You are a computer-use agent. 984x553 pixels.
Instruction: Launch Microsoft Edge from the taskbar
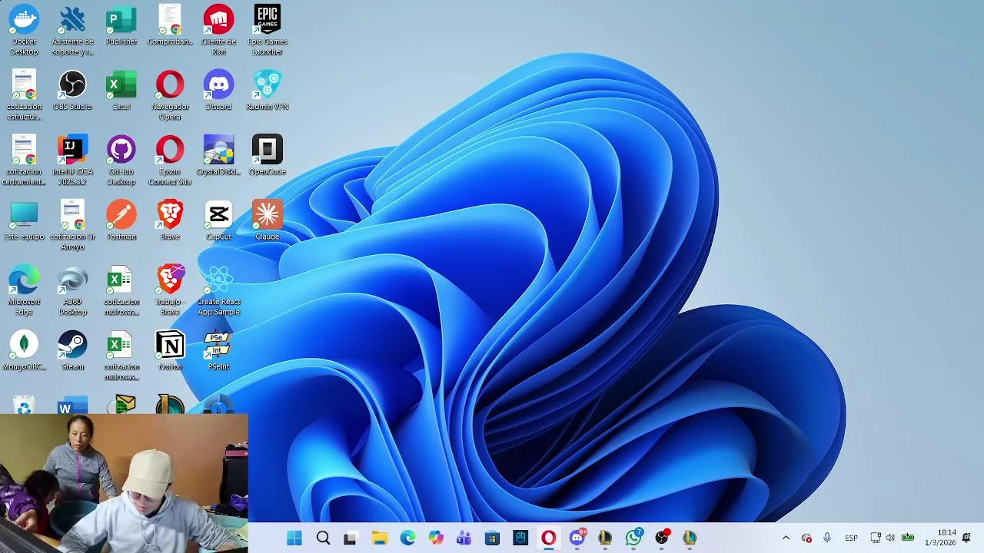pos(407,538)
